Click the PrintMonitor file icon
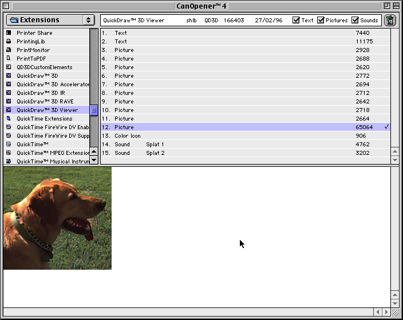Viewport: 403px width, 320px height. point(9,50)
